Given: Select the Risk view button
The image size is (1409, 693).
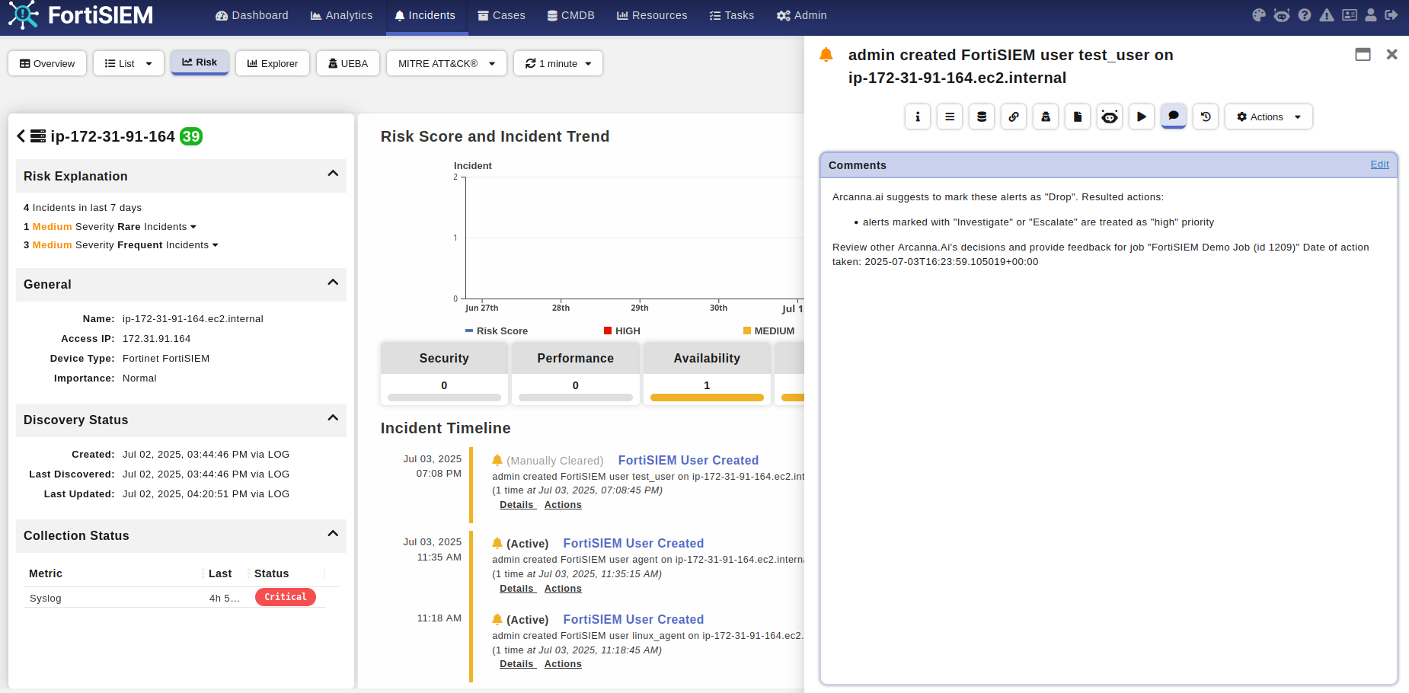Looking at the screenshot, I should tap(200, 62).
